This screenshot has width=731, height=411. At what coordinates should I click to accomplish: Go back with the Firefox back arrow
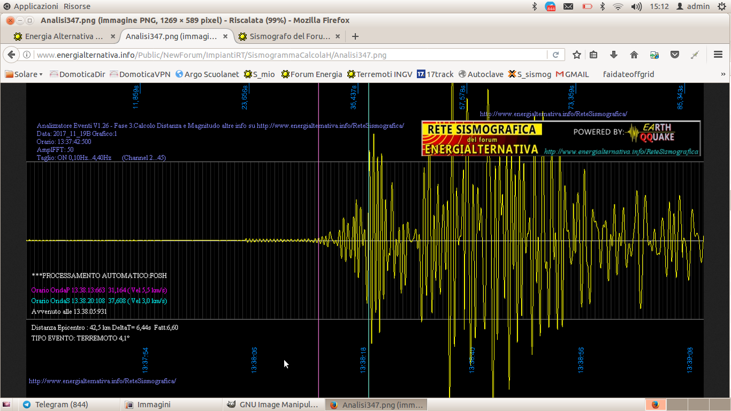click(11, 55)
